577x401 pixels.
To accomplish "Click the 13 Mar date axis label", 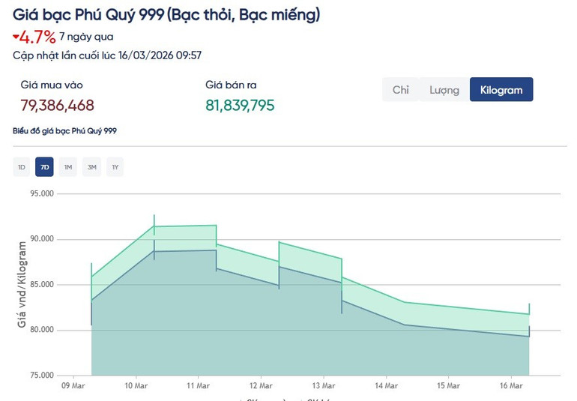I will [324, 386].
